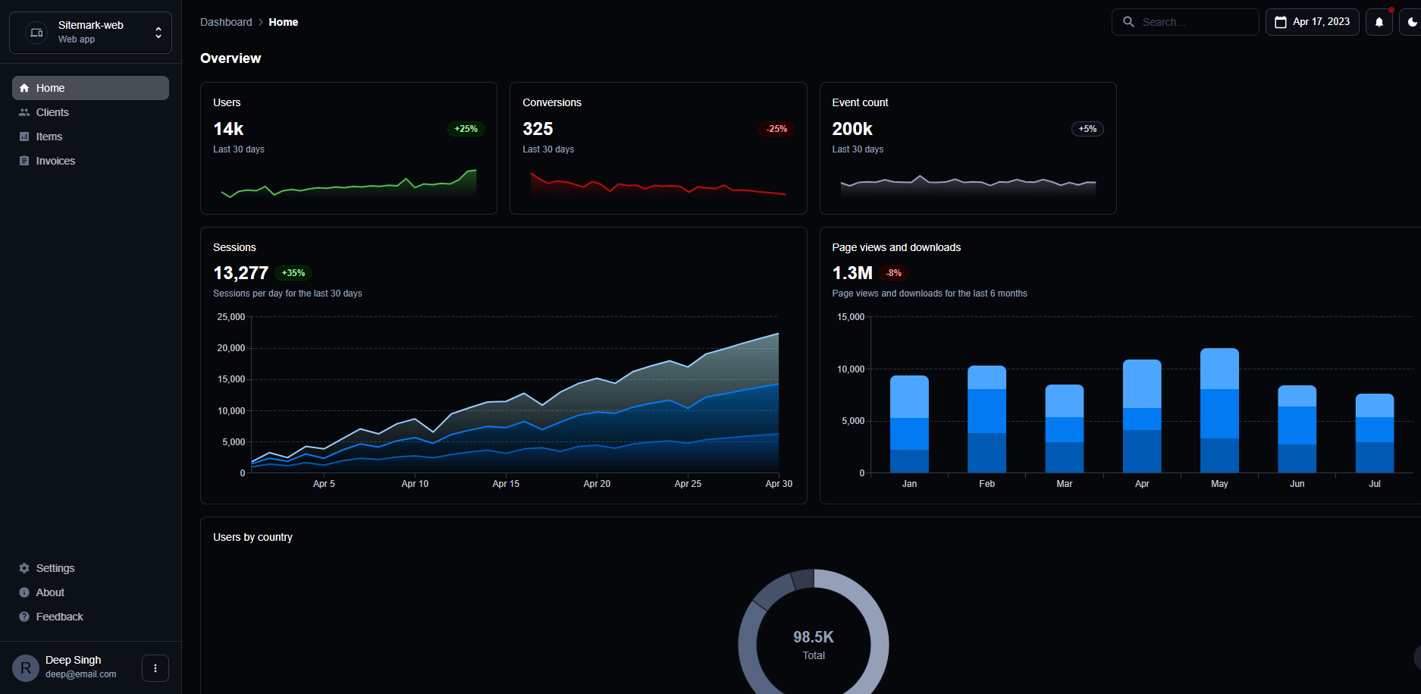
Task: Click the deep@email.com address
Action: coord(81,674)
